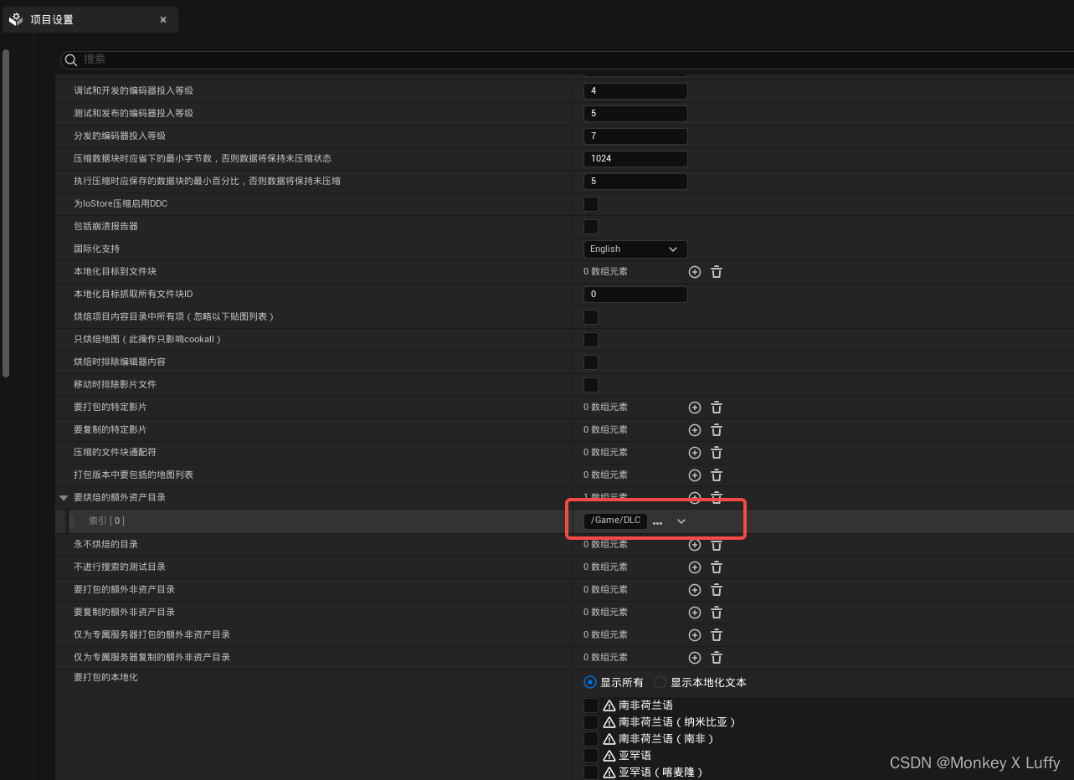Click 要打包的本地化 label

(x=105, y=677)
